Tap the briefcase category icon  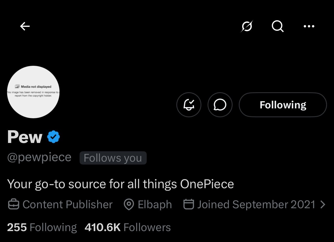tap(14, 205)
